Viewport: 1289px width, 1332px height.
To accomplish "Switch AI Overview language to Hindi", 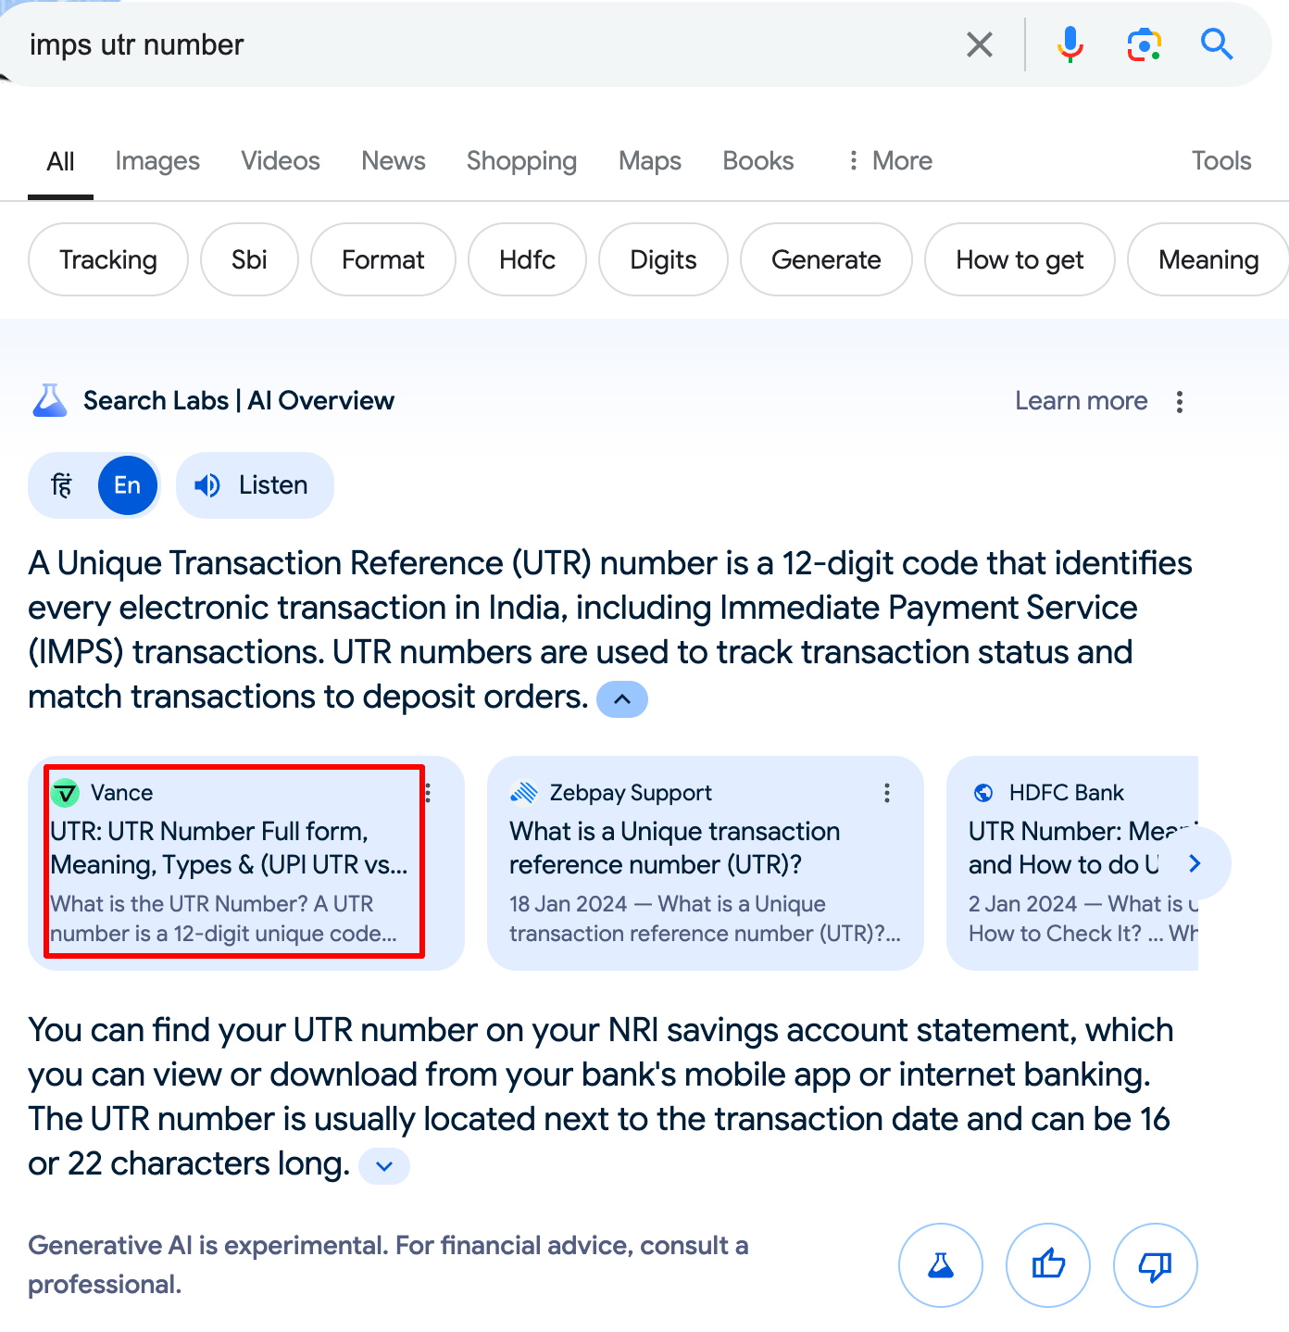I will (62, 485).
